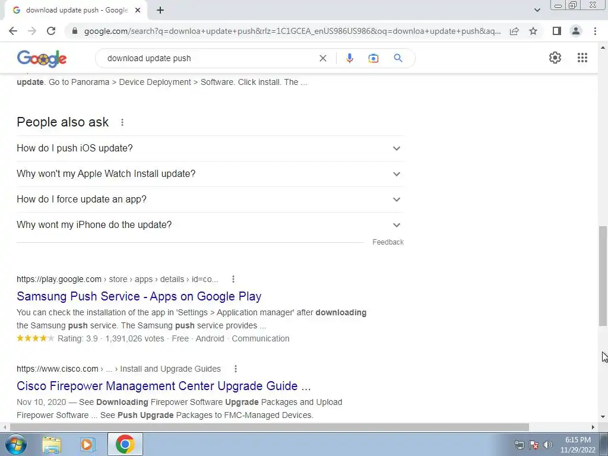The width and height of the screenshot is (608, 456).
Task: Open Windows Explorer from taskbar
Action: (52, 444)
